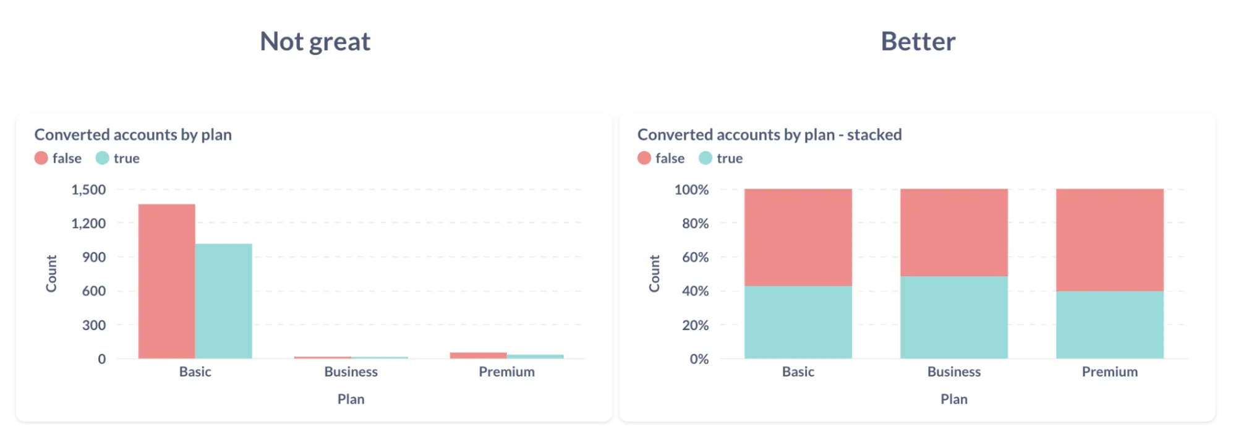1236x442 pixels.
Task: Click the 'Not great' heading
Action: tap(315, 41)
